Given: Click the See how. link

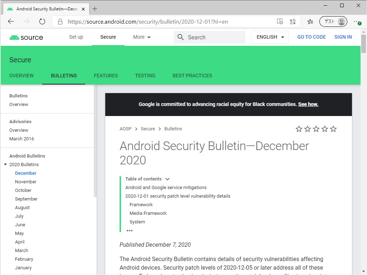Looking at the screenshot, I should point(308,104).
